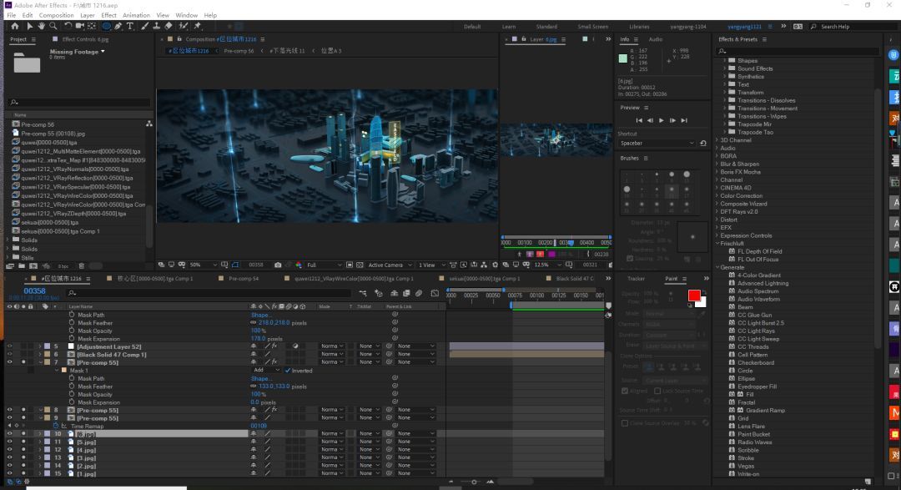Select the Standard workspace
Image resolution: width=901 pixels, height=490 pixels.
tap(546, 27)
